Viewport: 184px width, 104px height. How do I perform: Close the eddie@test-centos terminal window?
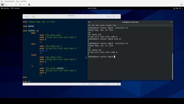[171, 22]
